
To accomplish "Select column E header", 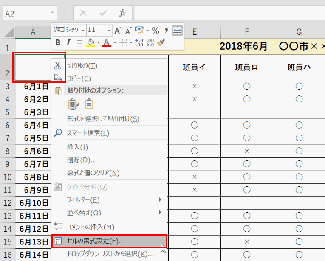I will (x=195, y=32).
